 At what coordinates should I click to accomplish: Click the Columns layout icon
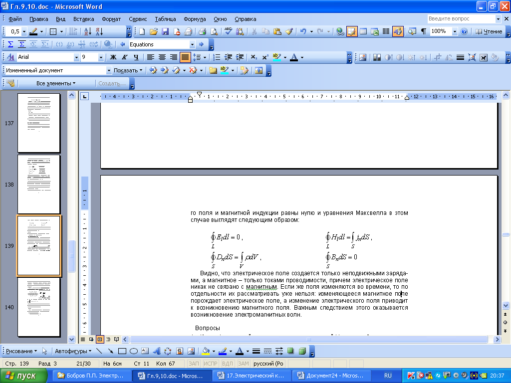tap(386, 31)
